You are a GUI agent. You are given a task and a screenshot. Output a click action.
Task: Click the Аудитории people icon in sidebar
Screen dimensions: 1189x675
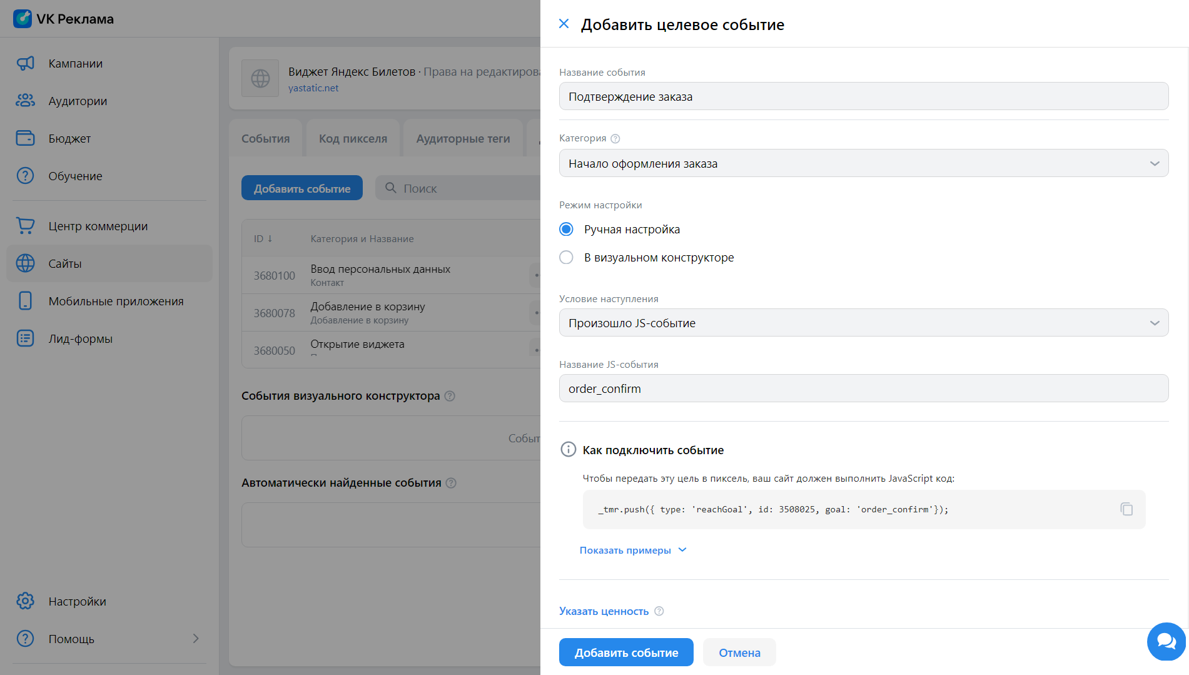click(25, 101)
